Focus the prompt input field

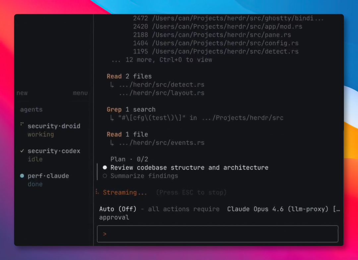[217, 234]
